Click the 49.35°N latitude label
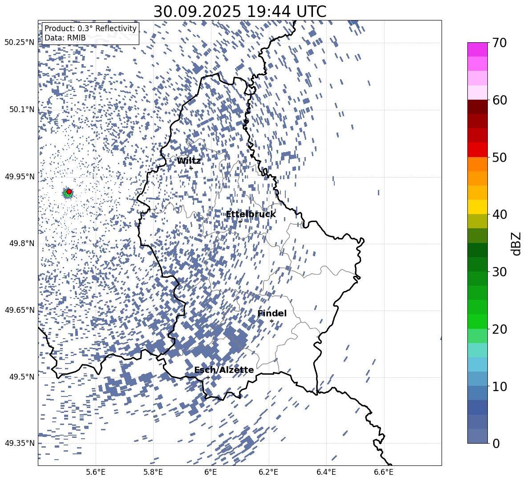 click(20, 443)
